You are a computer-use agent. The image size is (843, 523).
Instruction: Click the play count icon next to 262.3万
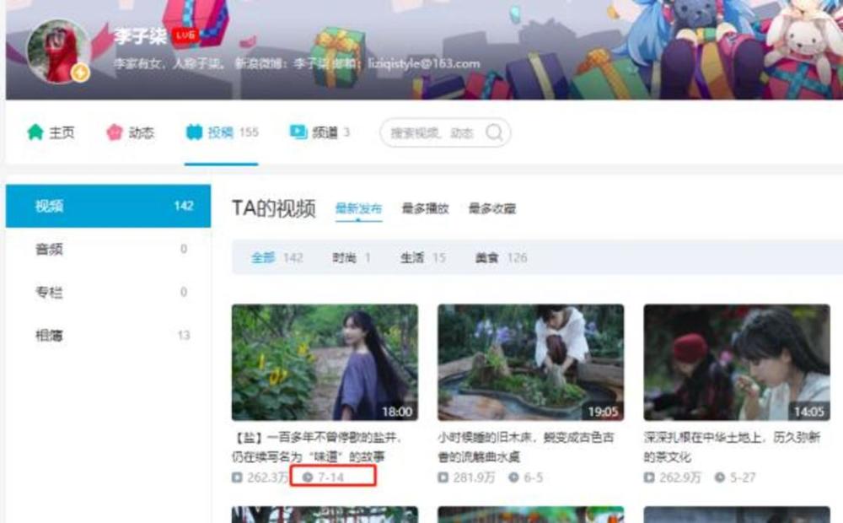[237, 477]
